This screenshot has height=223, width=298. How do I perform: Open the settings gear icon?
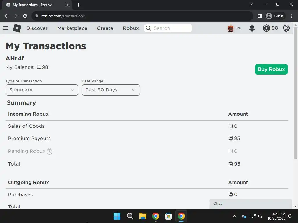[286, 28]
